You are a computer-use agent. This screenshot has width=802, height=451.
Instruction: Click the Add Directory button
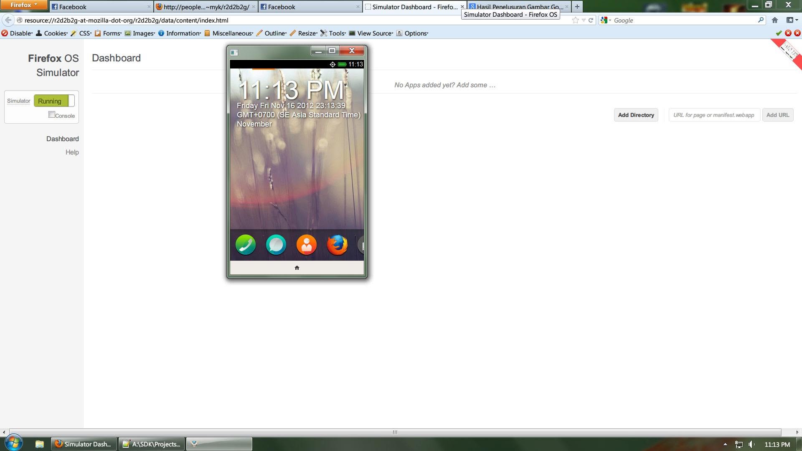point(636,115)
